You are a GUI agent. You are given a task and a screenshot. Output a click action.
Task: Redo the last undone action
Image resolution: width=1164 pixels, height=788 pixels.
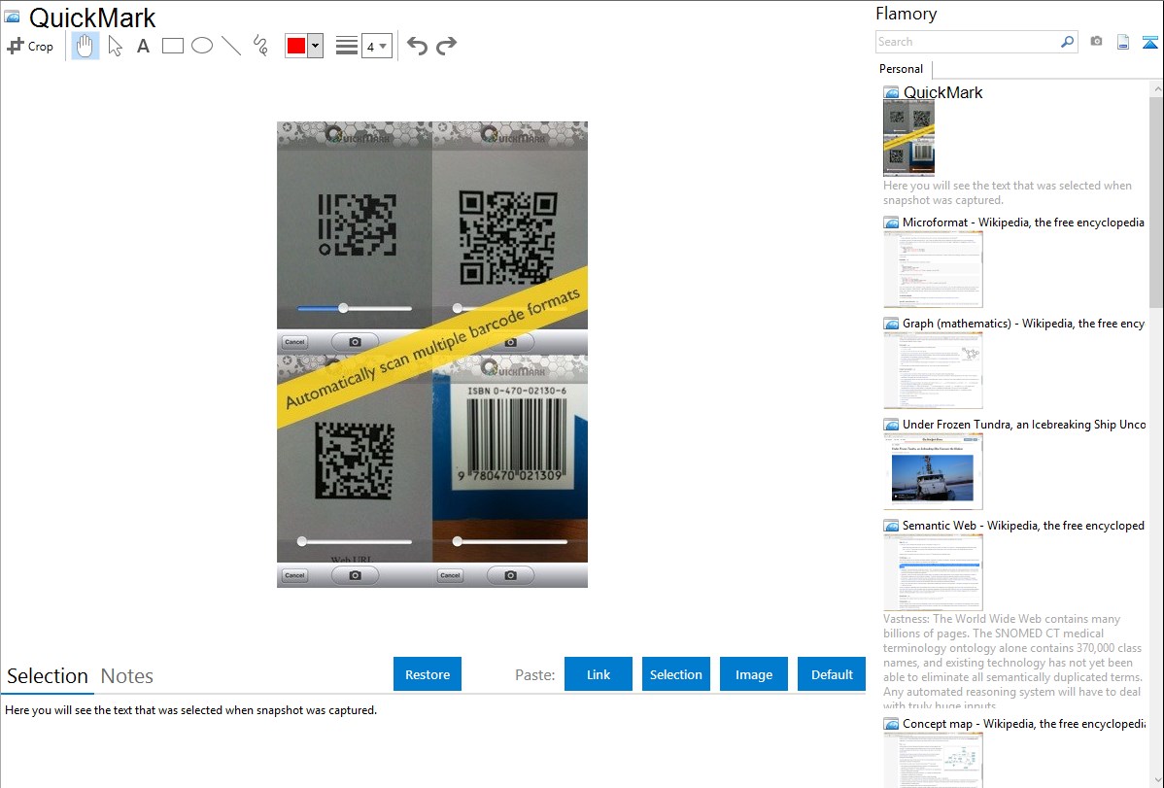[x=446, y=46]
